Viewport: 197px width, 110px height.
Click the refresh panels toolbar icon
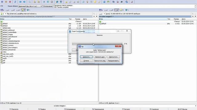15,2
